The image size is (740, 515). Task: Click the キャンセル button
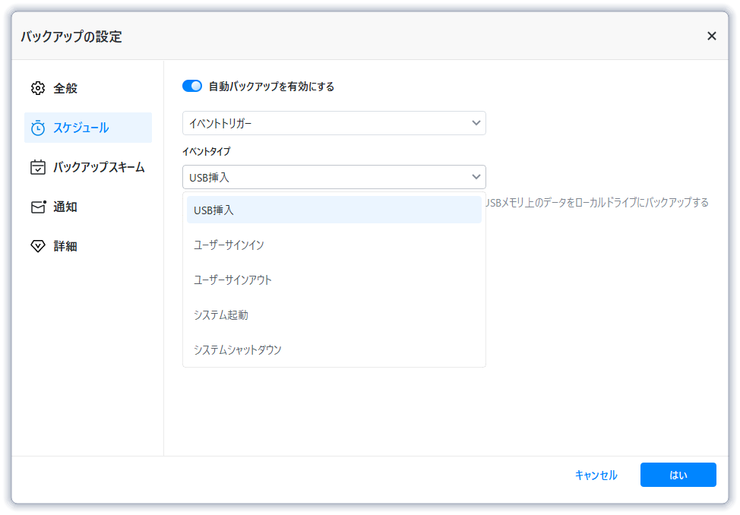click(x=596, y=475)
